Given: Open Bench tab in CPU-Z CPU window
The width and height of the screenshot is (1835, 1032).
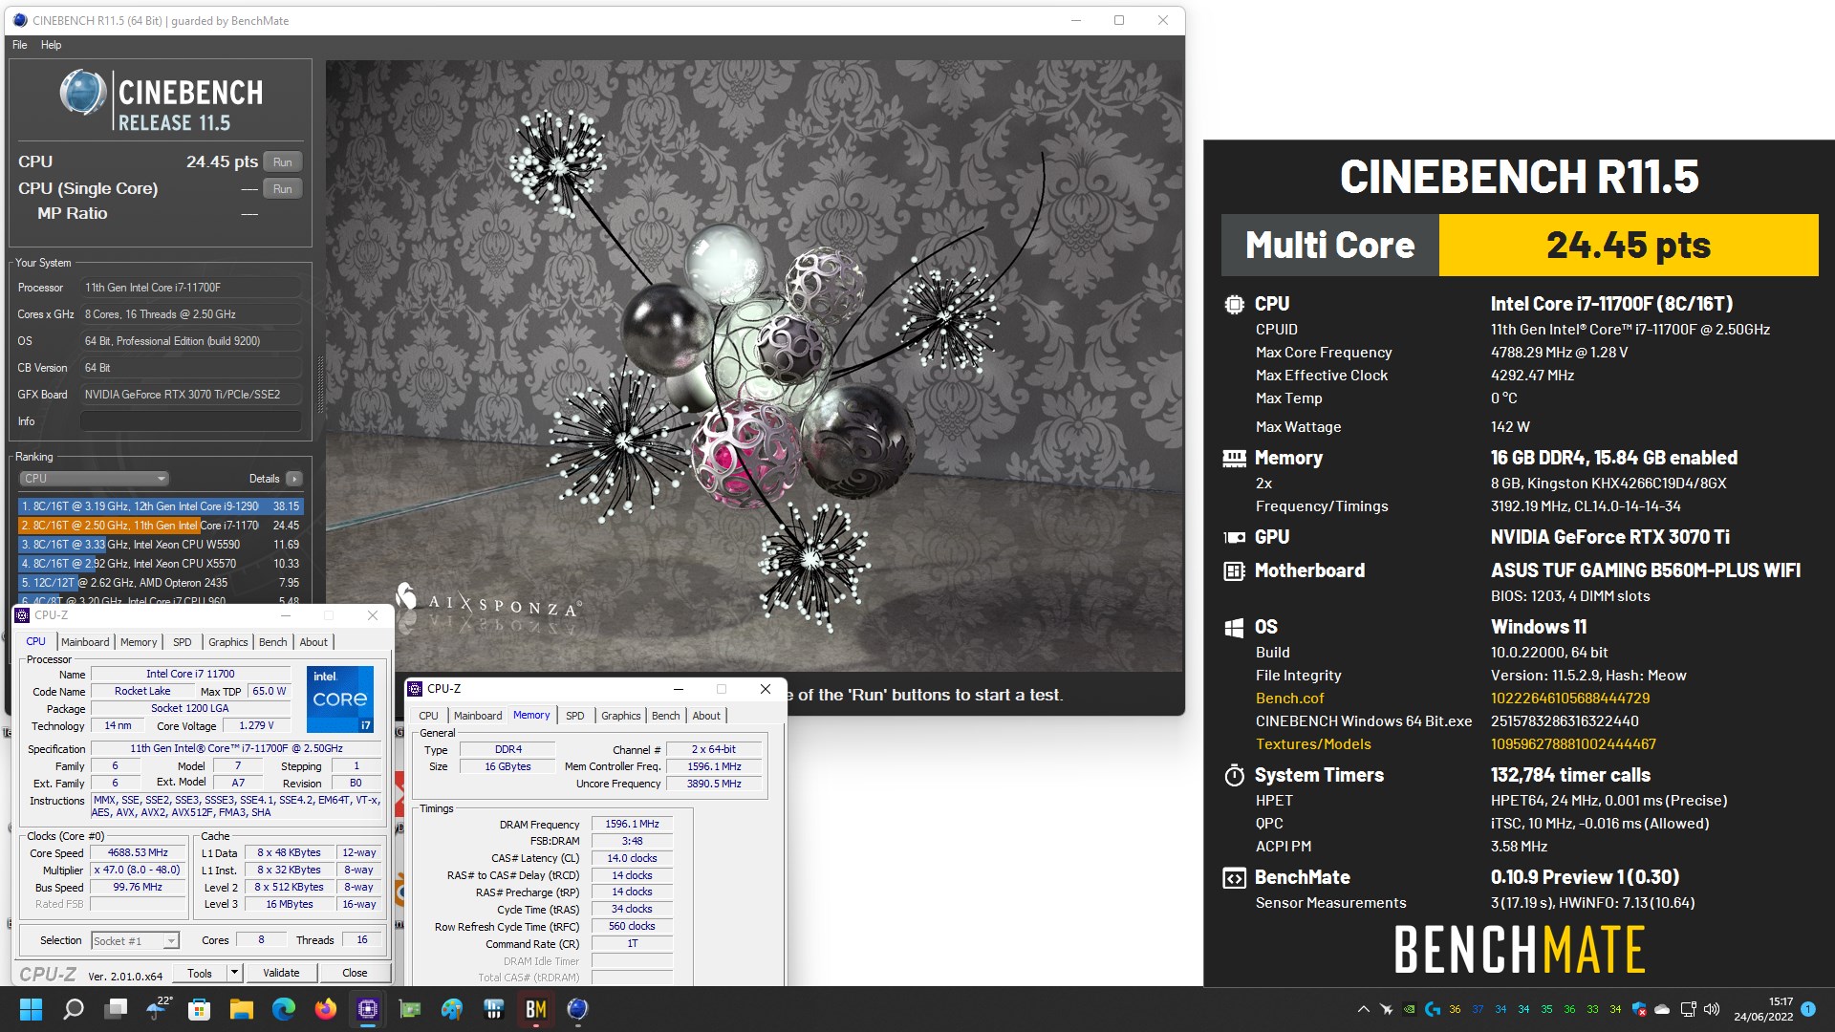Looking at the screenshot, I should tap(272, 642).
